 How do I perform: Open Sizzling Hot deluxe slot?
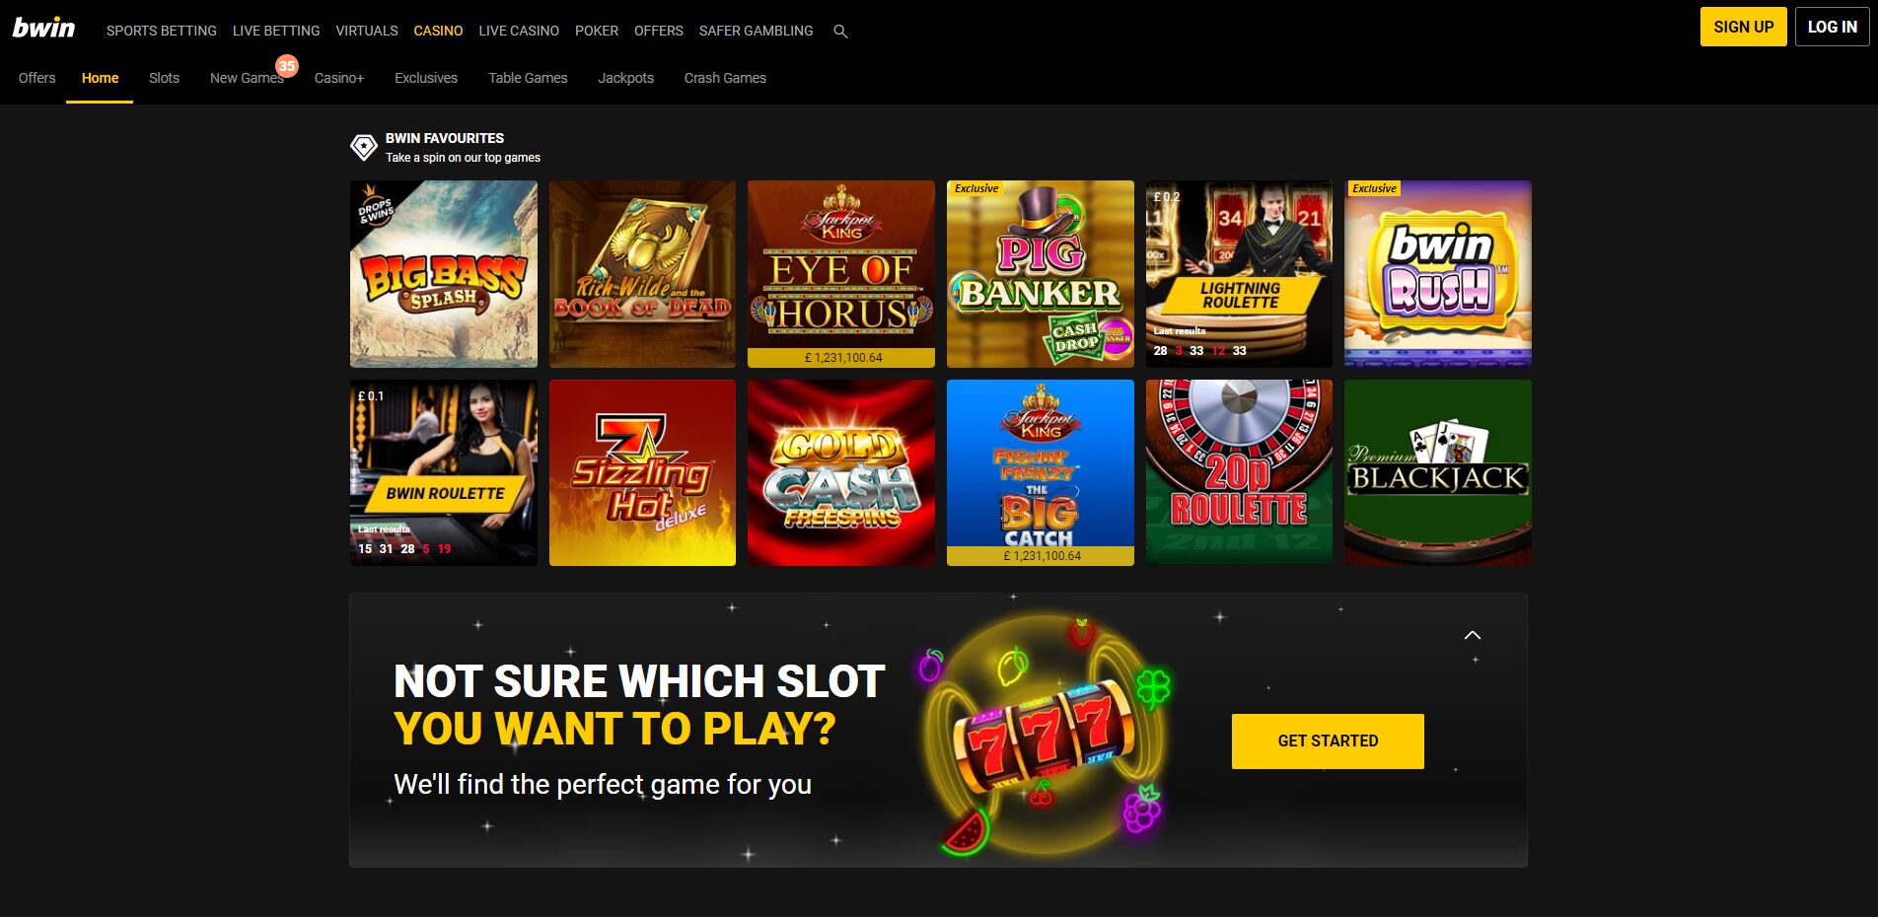coord(642,472)
